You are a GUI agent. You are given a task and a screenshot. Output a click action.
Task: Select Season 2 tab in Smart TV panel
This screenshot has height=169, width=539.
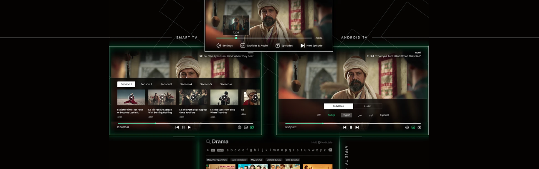[146, 84]
